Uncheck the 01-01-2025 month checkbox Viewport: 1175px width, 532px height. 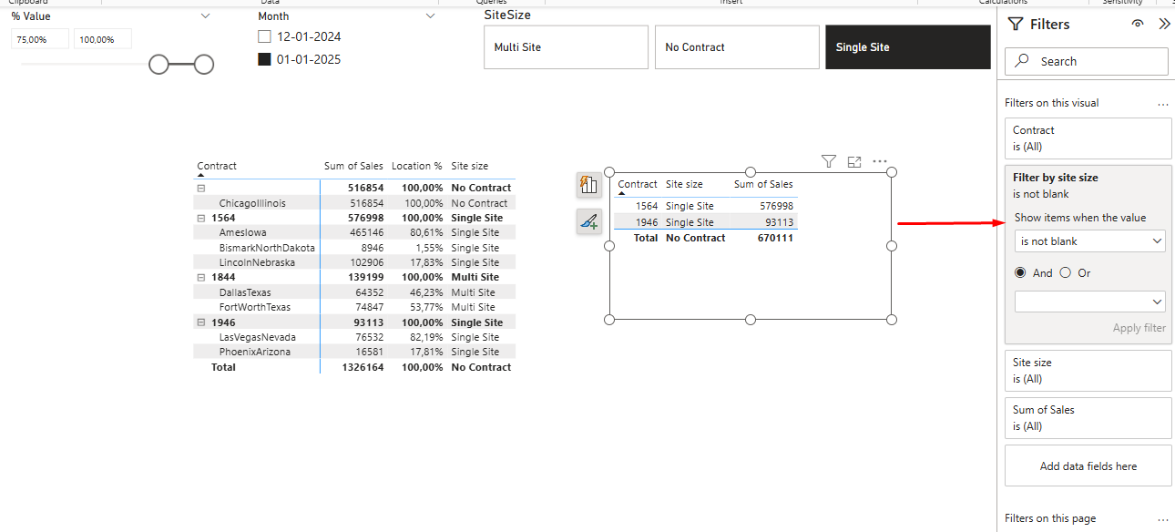pyautogui.click(x=264, y=60)
